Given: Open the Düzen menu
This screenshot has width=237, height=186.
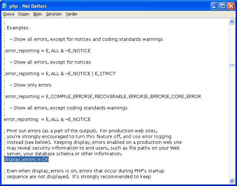Looking at the screenshot, I should coord(24,14).
